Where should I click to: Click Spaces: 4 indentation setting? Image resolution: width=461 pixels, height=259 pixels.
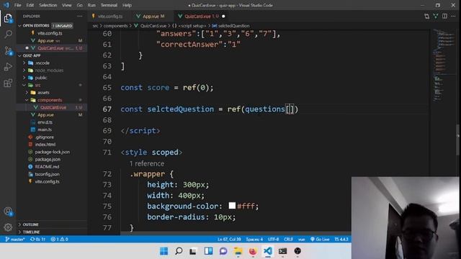pos(254,240)
